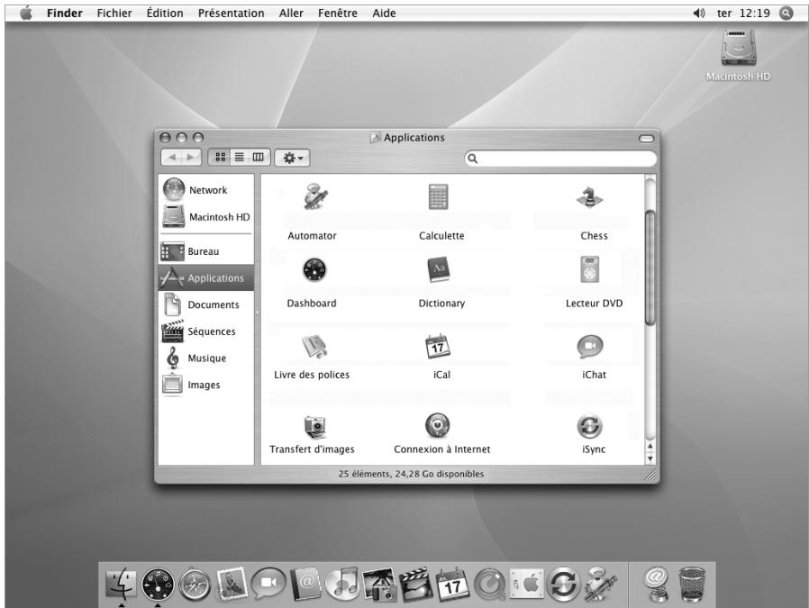Open the iSync app in Applications window
The image size is (809, 608).
click(x=590, y=426)
